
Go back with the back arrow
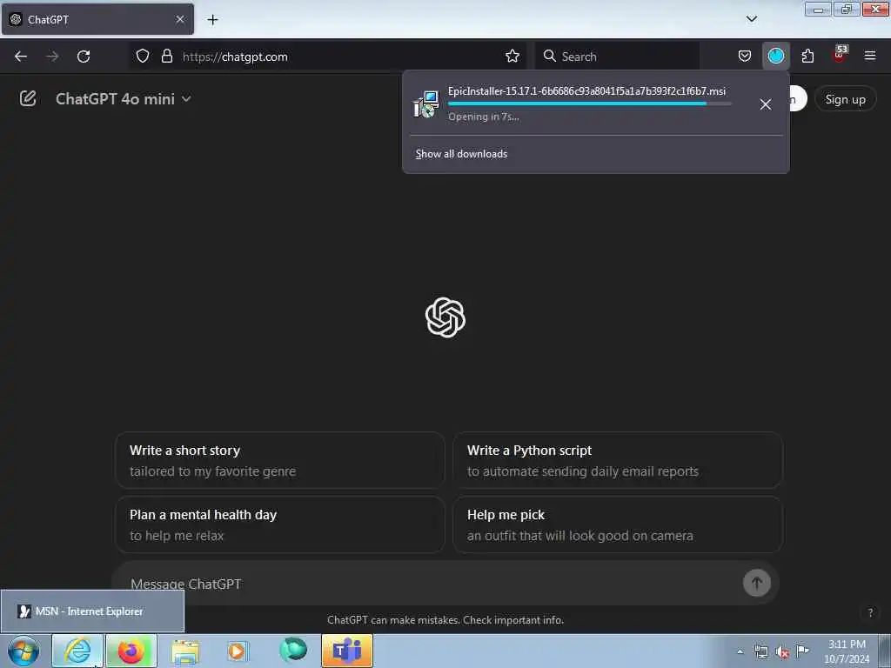(x=21, y=57)
